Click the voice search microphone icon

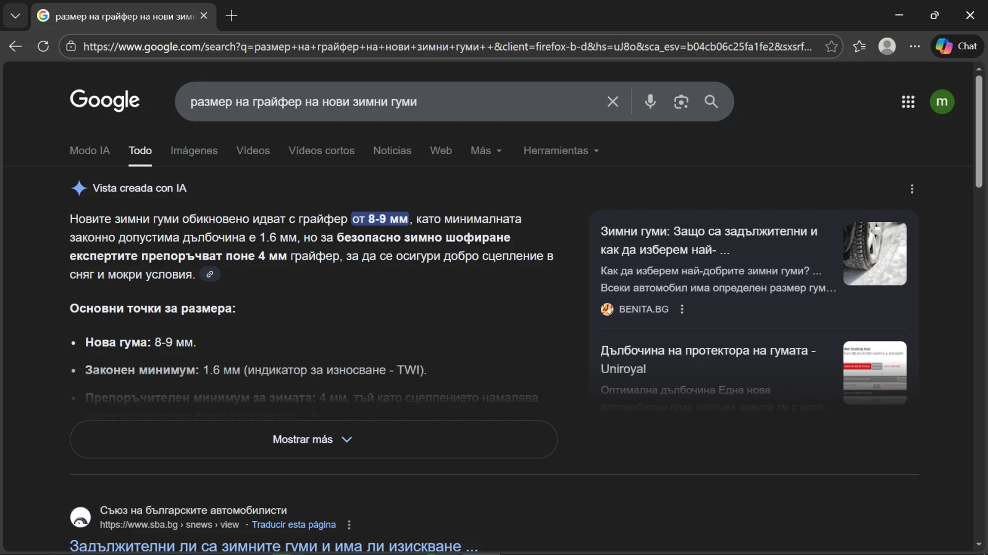tap(650, 102)
